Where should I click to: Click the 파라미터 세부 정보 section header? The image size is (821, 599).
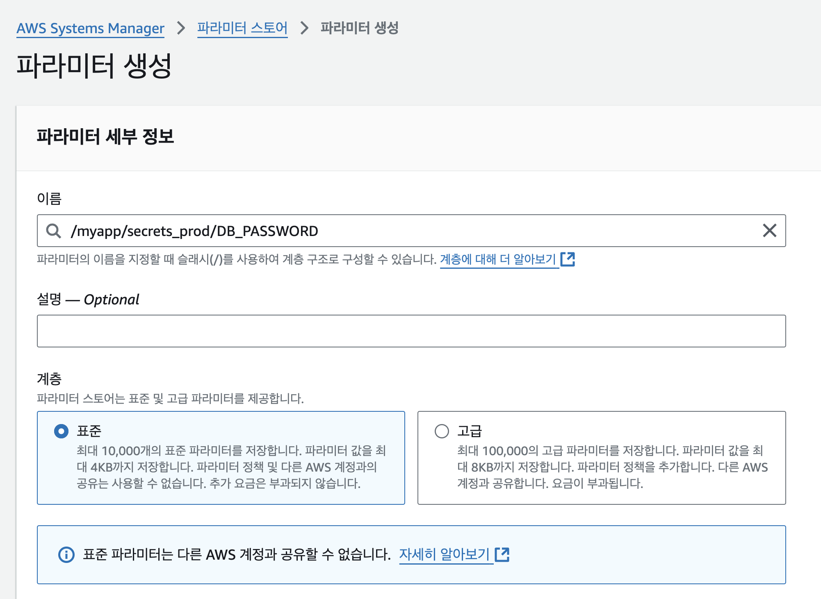coord(105,136)
